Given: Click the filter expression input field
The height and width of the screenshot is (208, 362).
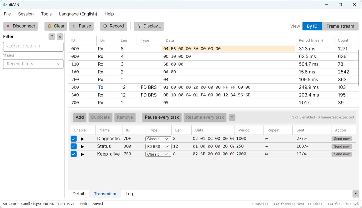Looking at the screenshot, I should tap(33, 47).
